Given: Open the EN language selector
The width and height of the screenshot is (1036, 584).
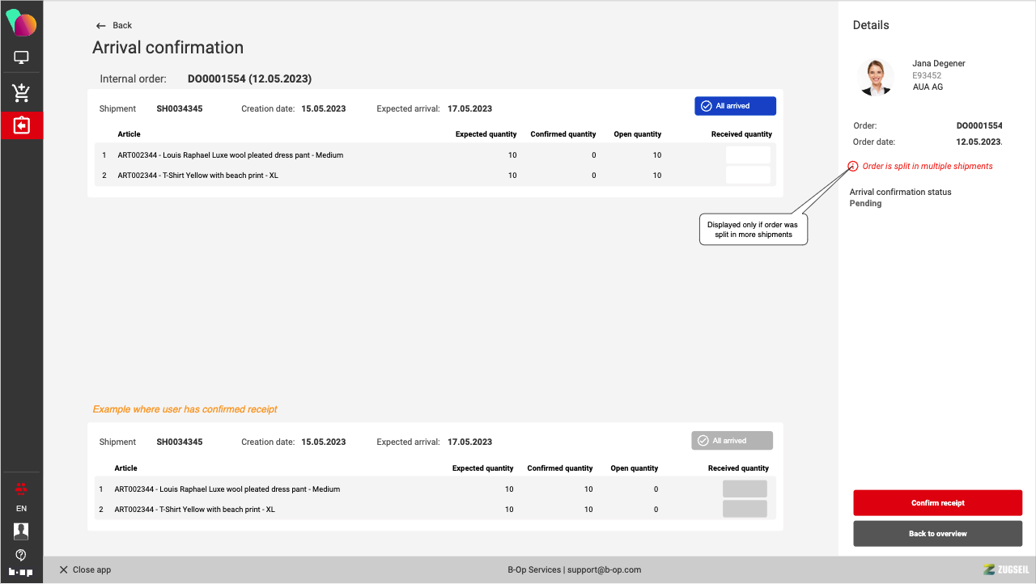Looking at the screenshot, I should (21, 509).
